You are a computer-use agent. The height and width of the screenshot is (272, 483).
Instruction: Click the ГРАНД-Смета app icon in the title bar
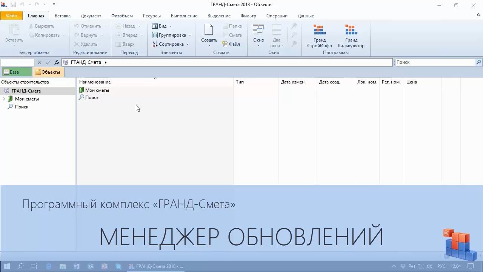[x=4, y=5]
